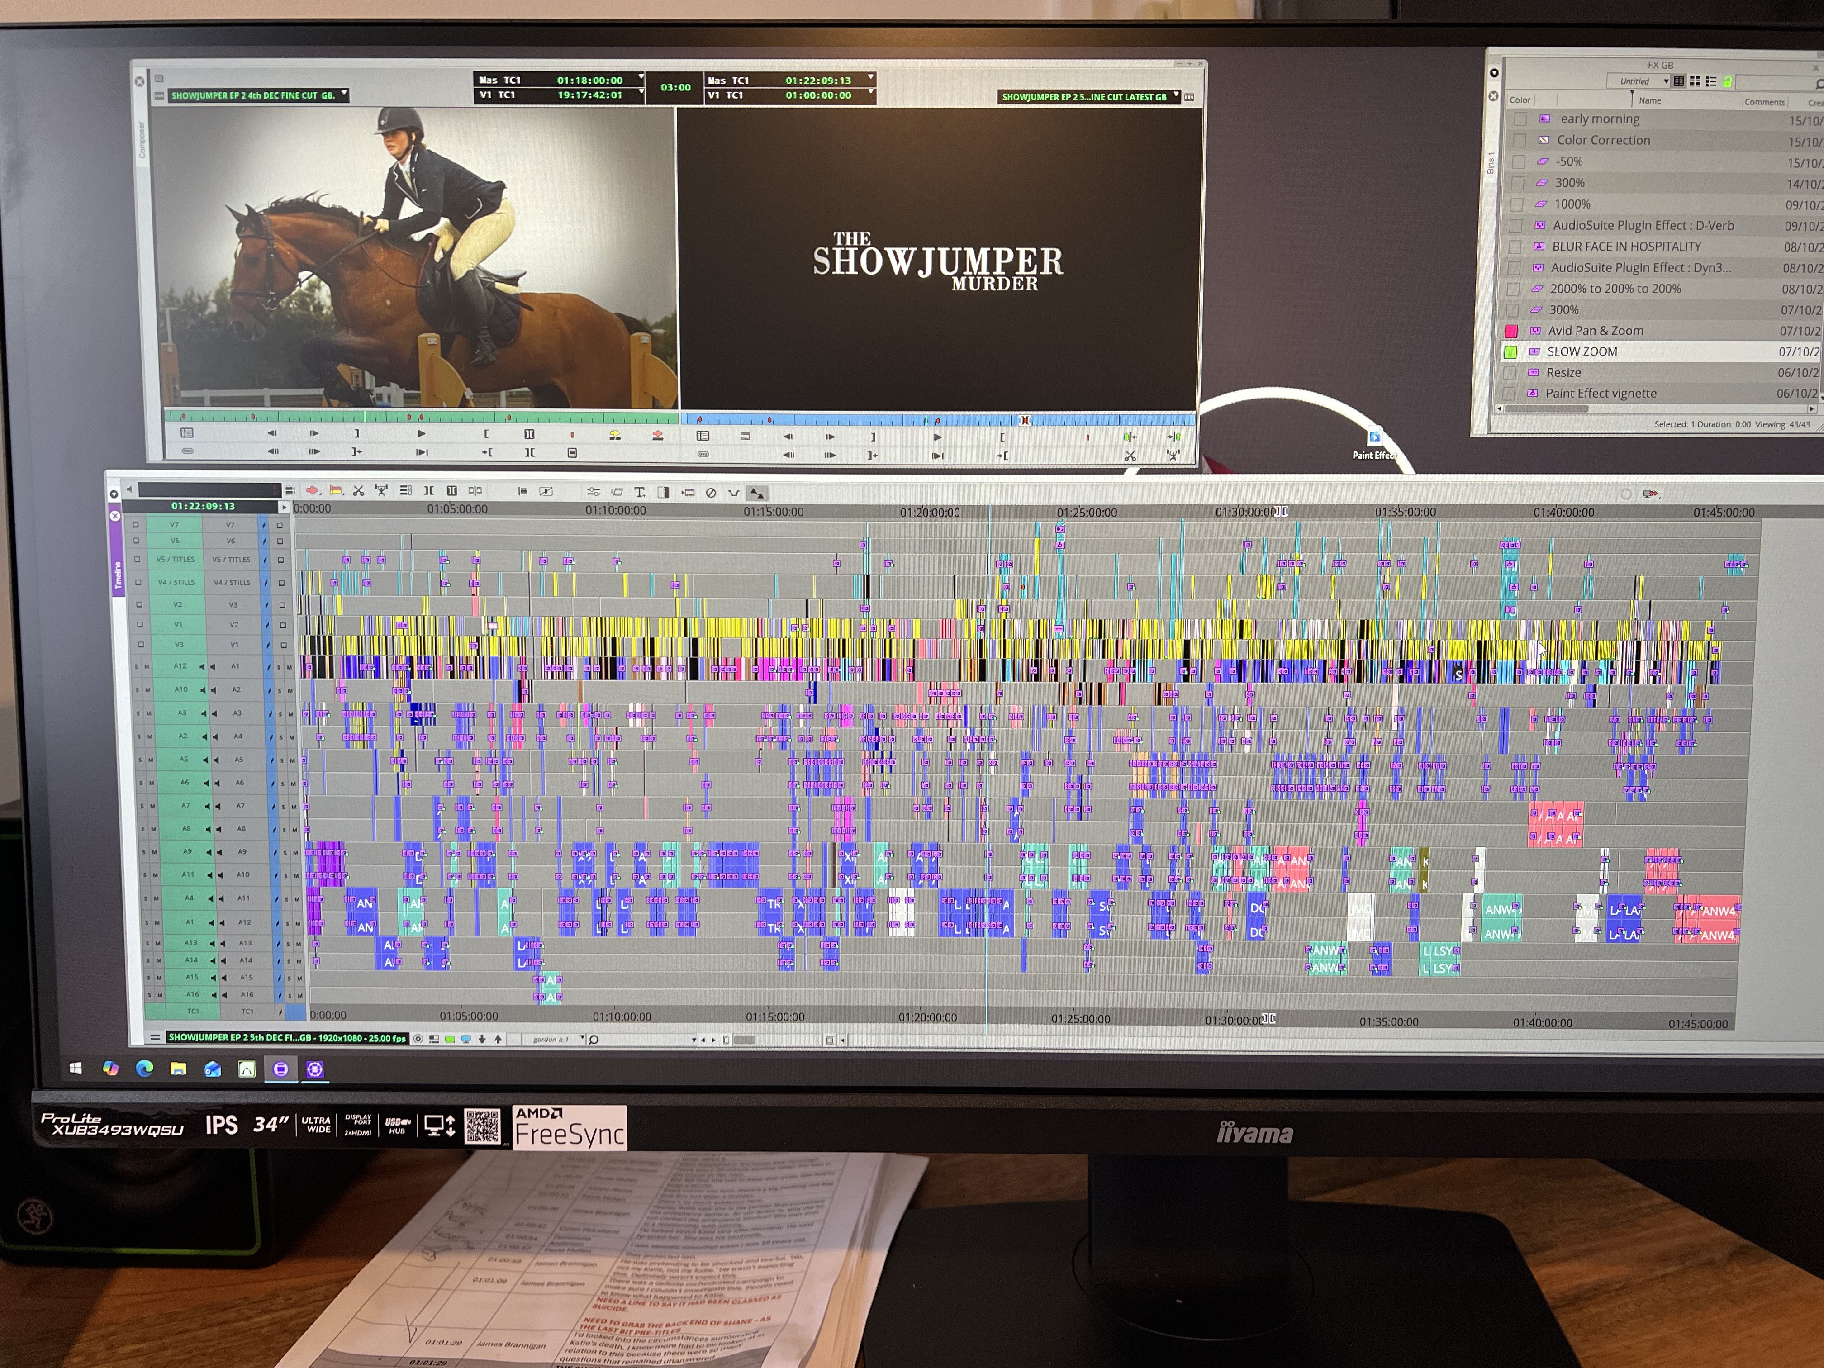Step back one frame in source monitor
This screenshot has width=1824, height=1368.
[x=272, y=433]
